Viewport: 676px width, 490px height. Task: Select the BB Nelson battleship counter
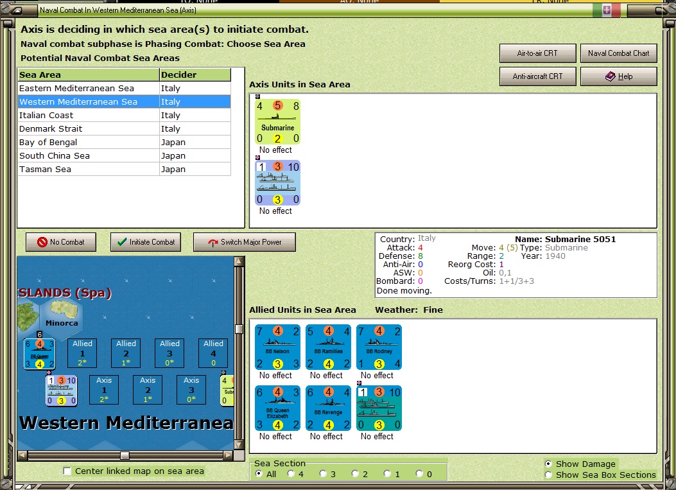[277, 347]
